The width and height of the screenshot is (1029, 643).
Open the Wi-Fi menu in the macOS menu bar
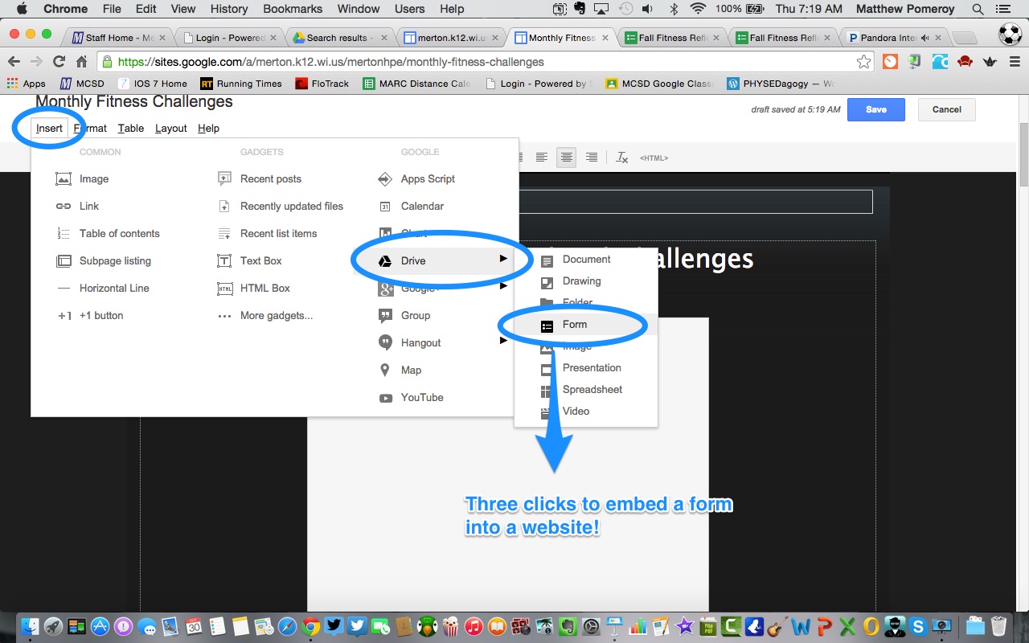697,9
